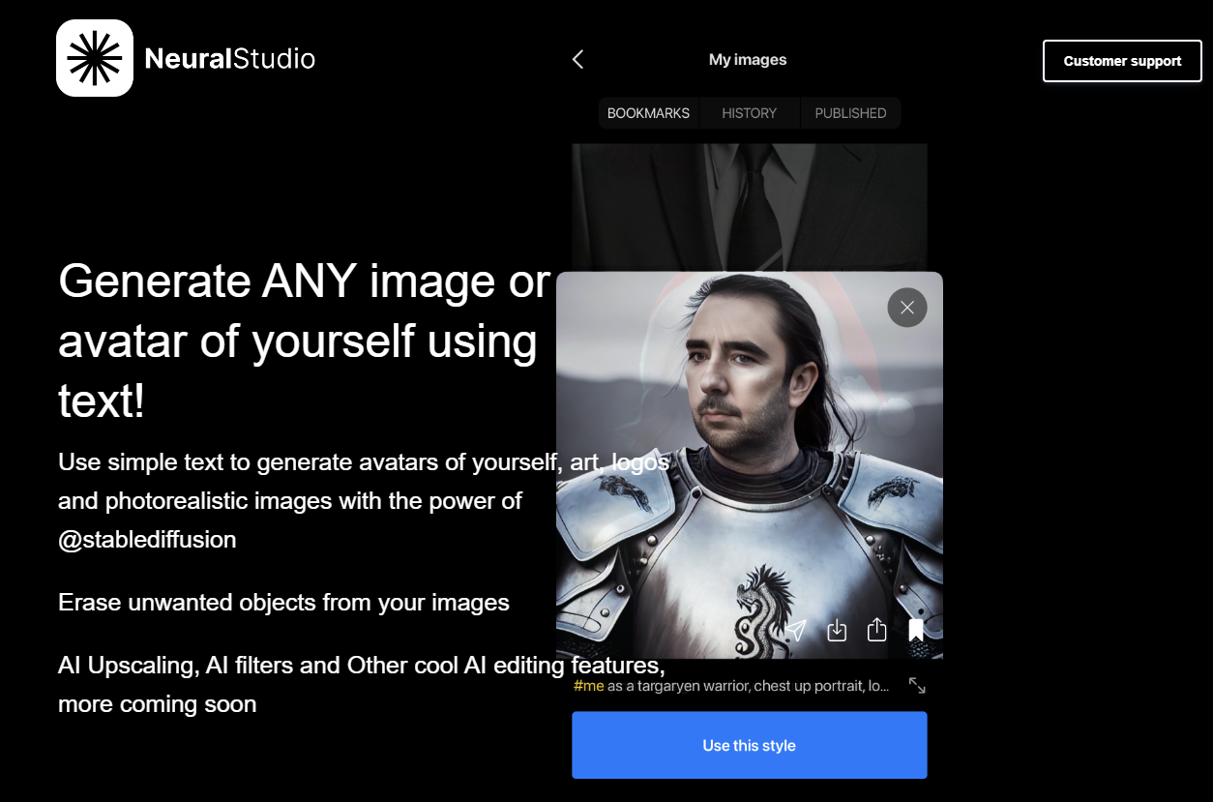
Task: Click the "Generate ANY image or avatar" headline
Action: pos(305,342)
